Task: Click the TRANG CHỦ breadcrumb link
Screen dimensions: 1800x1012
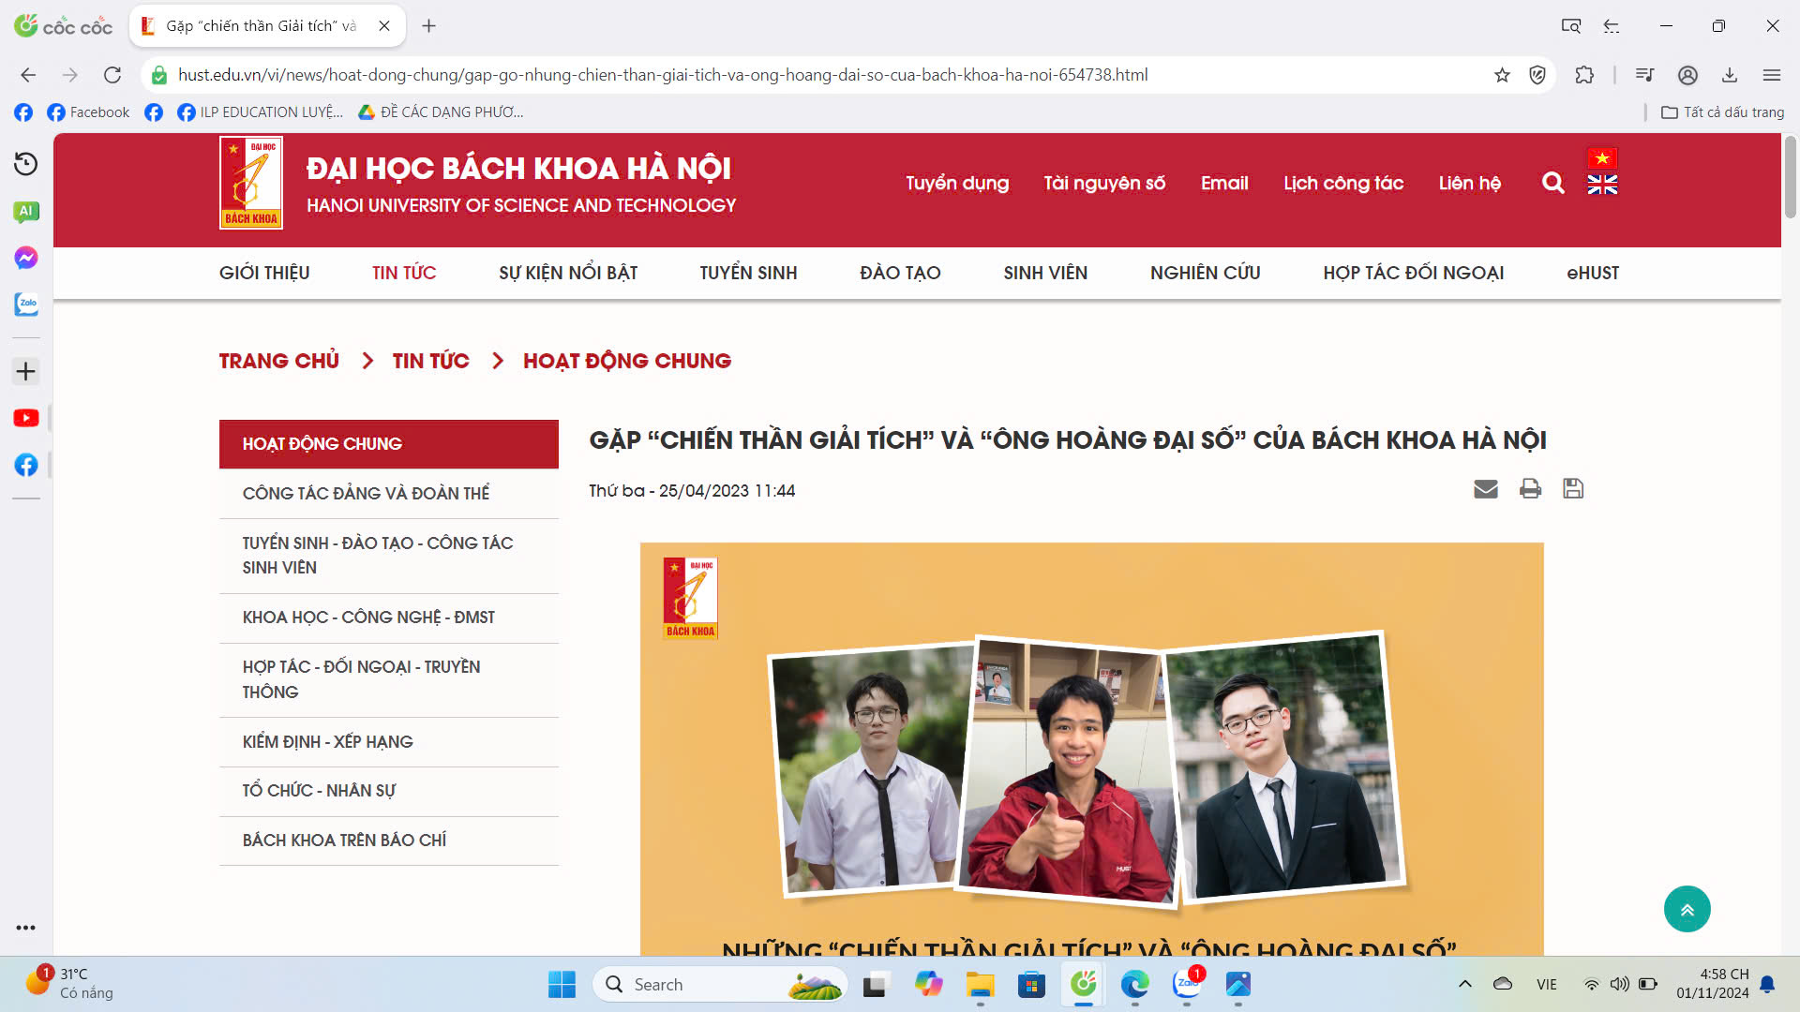Action: (279, 361)
